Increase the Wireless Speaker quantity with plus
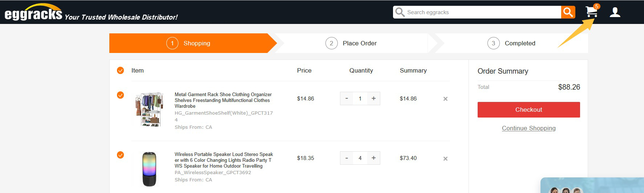Viewport: 644px width, 193px height. click(373, 158)
